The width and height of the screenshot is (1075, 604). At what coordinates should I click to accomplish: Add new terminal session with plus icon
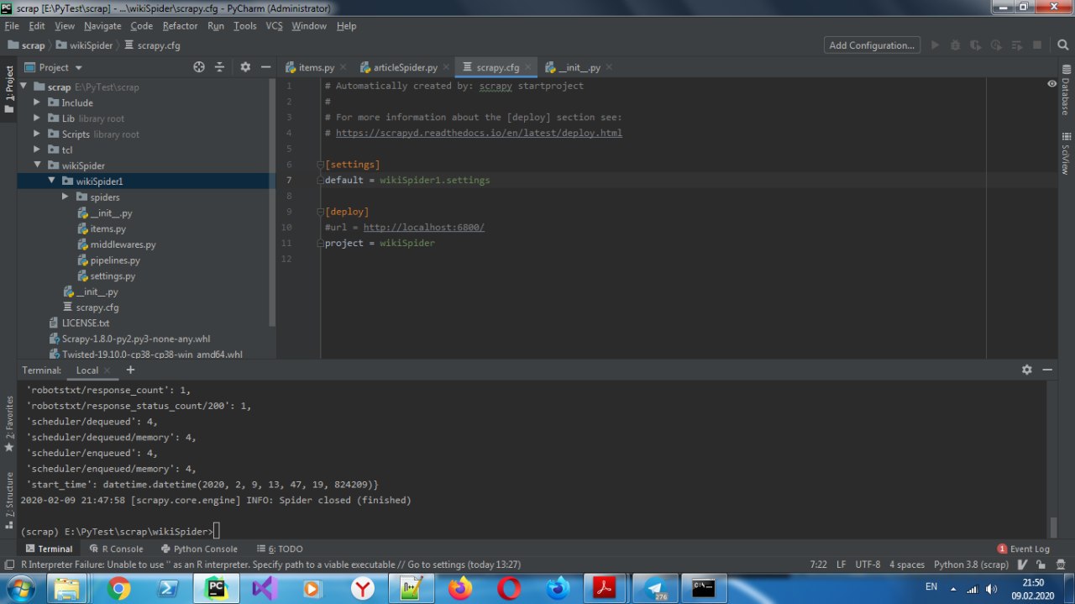[x=130, y=370]
